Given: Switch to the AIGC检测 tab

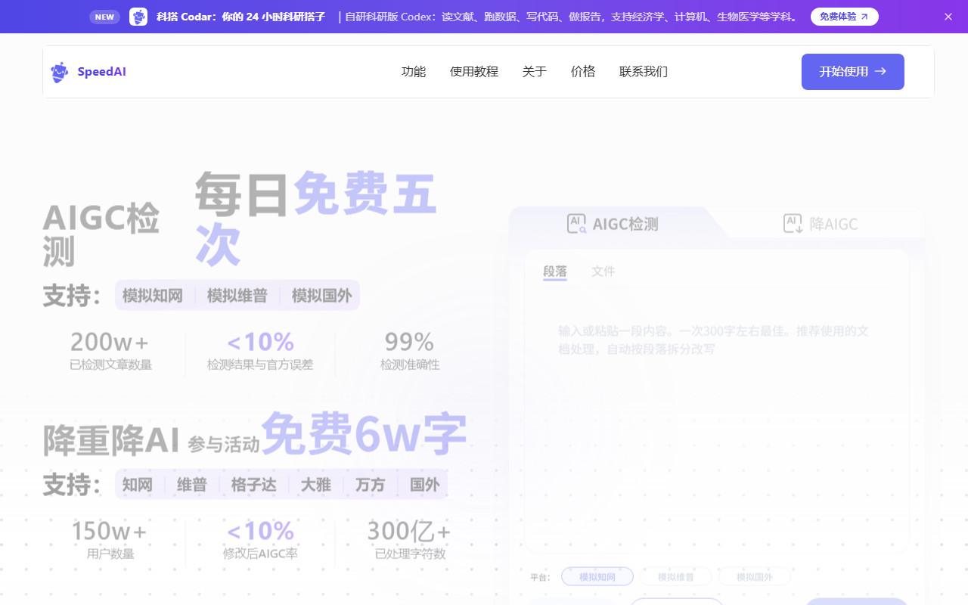Looking at the screenshot, I should point(613,223).
